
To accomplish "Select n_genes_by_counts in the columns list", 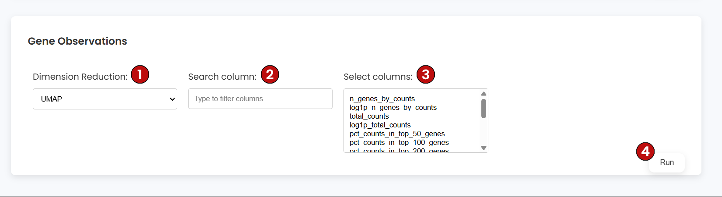I will [382, 99].
